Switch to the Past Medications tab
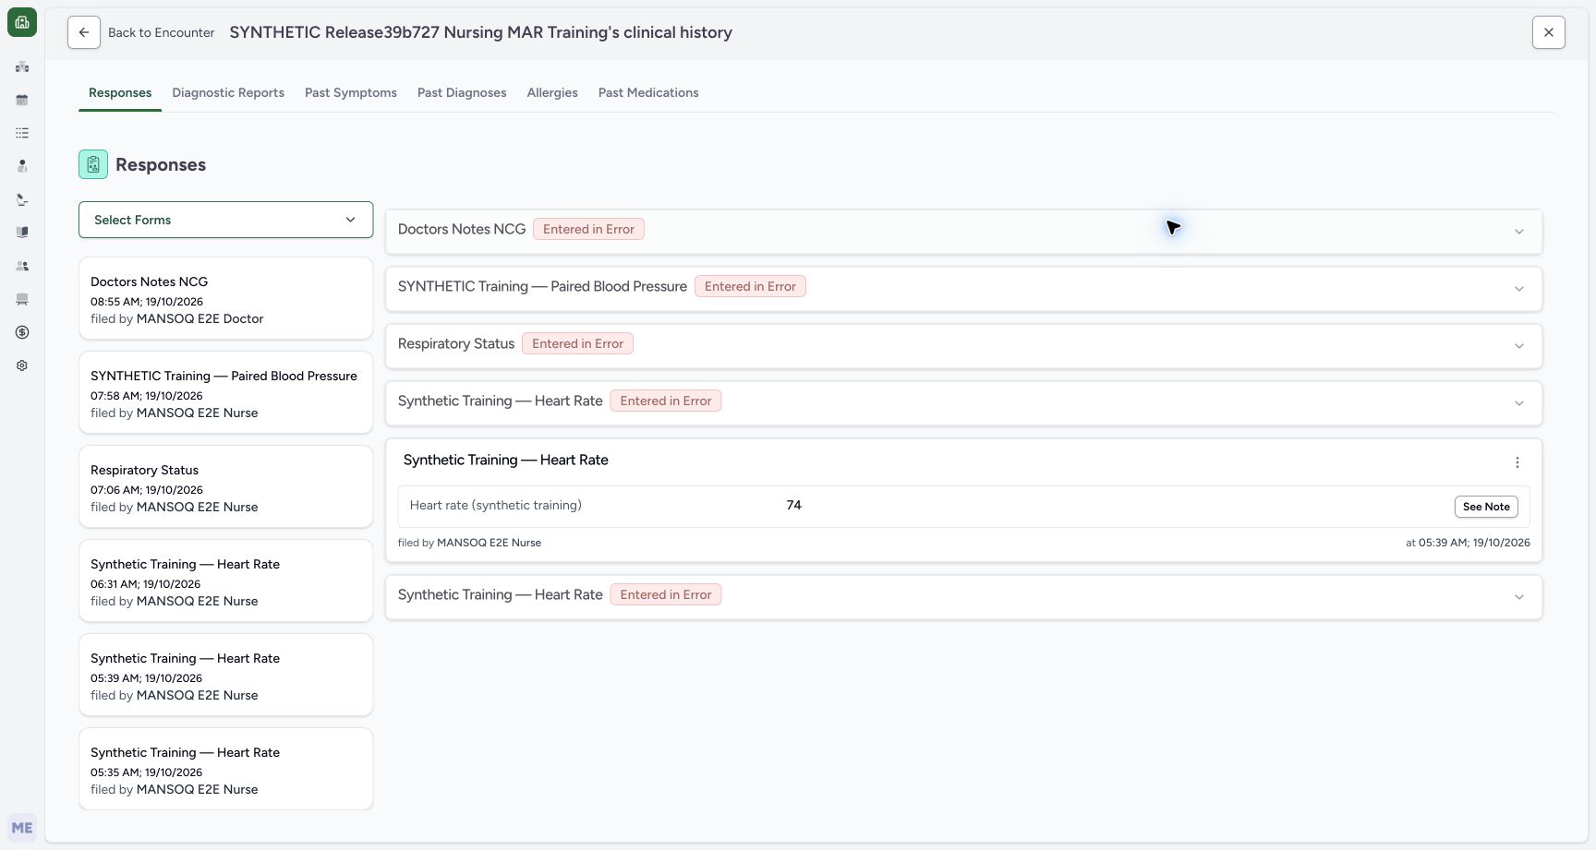This screenshot has width=1596, height=850. click(x=648, y=93)
